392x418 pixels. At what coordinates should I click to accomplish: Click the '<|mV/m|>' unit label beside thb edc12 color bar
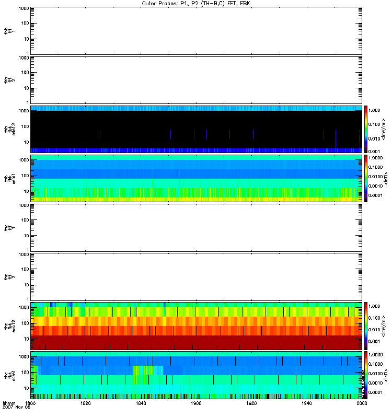point(384,129)
